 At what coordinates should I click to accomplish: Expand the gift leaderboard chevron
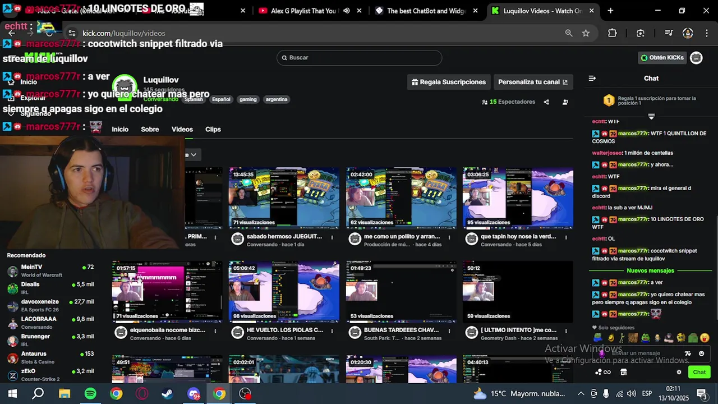click(x=651, y=117)
